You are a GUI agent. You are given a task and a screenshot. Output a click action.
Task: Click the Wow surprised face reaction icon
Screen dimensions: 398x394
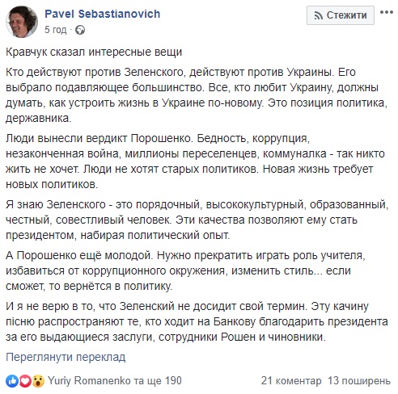point(38,381)
